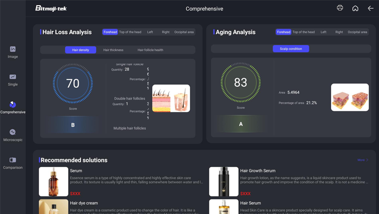The height and width of the screenshot is (214, 379).
Task: Click the Aging Analysis heading
Action: (235, 32)
